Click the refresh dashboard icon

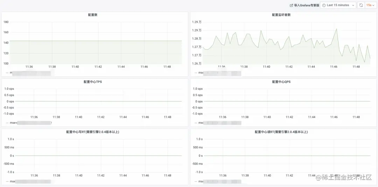point(361,5)
